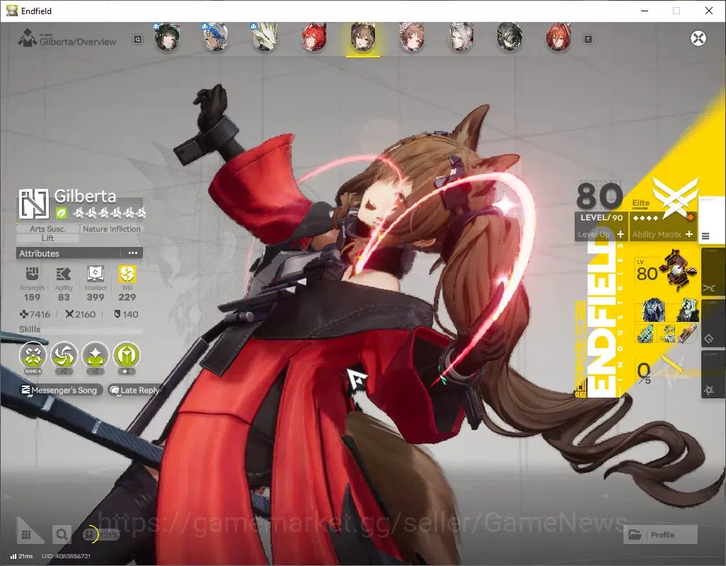
Task: Click the Lift tag
Action: pyautogui.click(x=47, y=238)
